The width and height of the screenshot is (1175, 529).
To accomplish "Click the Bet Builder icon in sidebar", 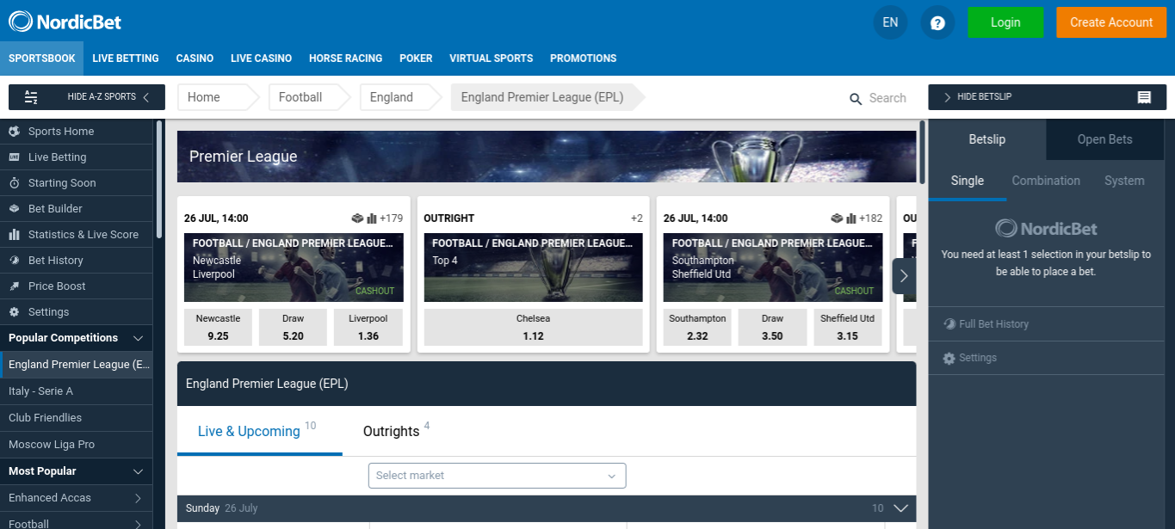I will [14, 208].
